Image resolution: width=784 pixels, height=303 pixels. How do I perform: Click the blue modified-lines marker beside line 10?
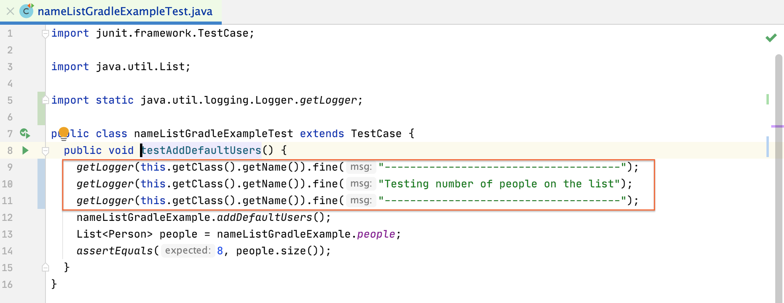pos(41,184)
